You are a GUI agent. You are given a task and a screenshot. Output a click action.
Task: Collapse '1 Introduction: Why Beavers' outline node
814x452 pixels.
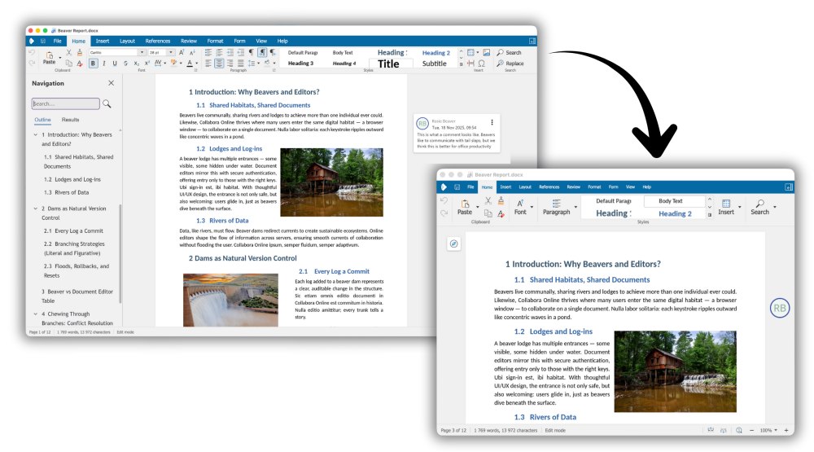pos(35,135)
